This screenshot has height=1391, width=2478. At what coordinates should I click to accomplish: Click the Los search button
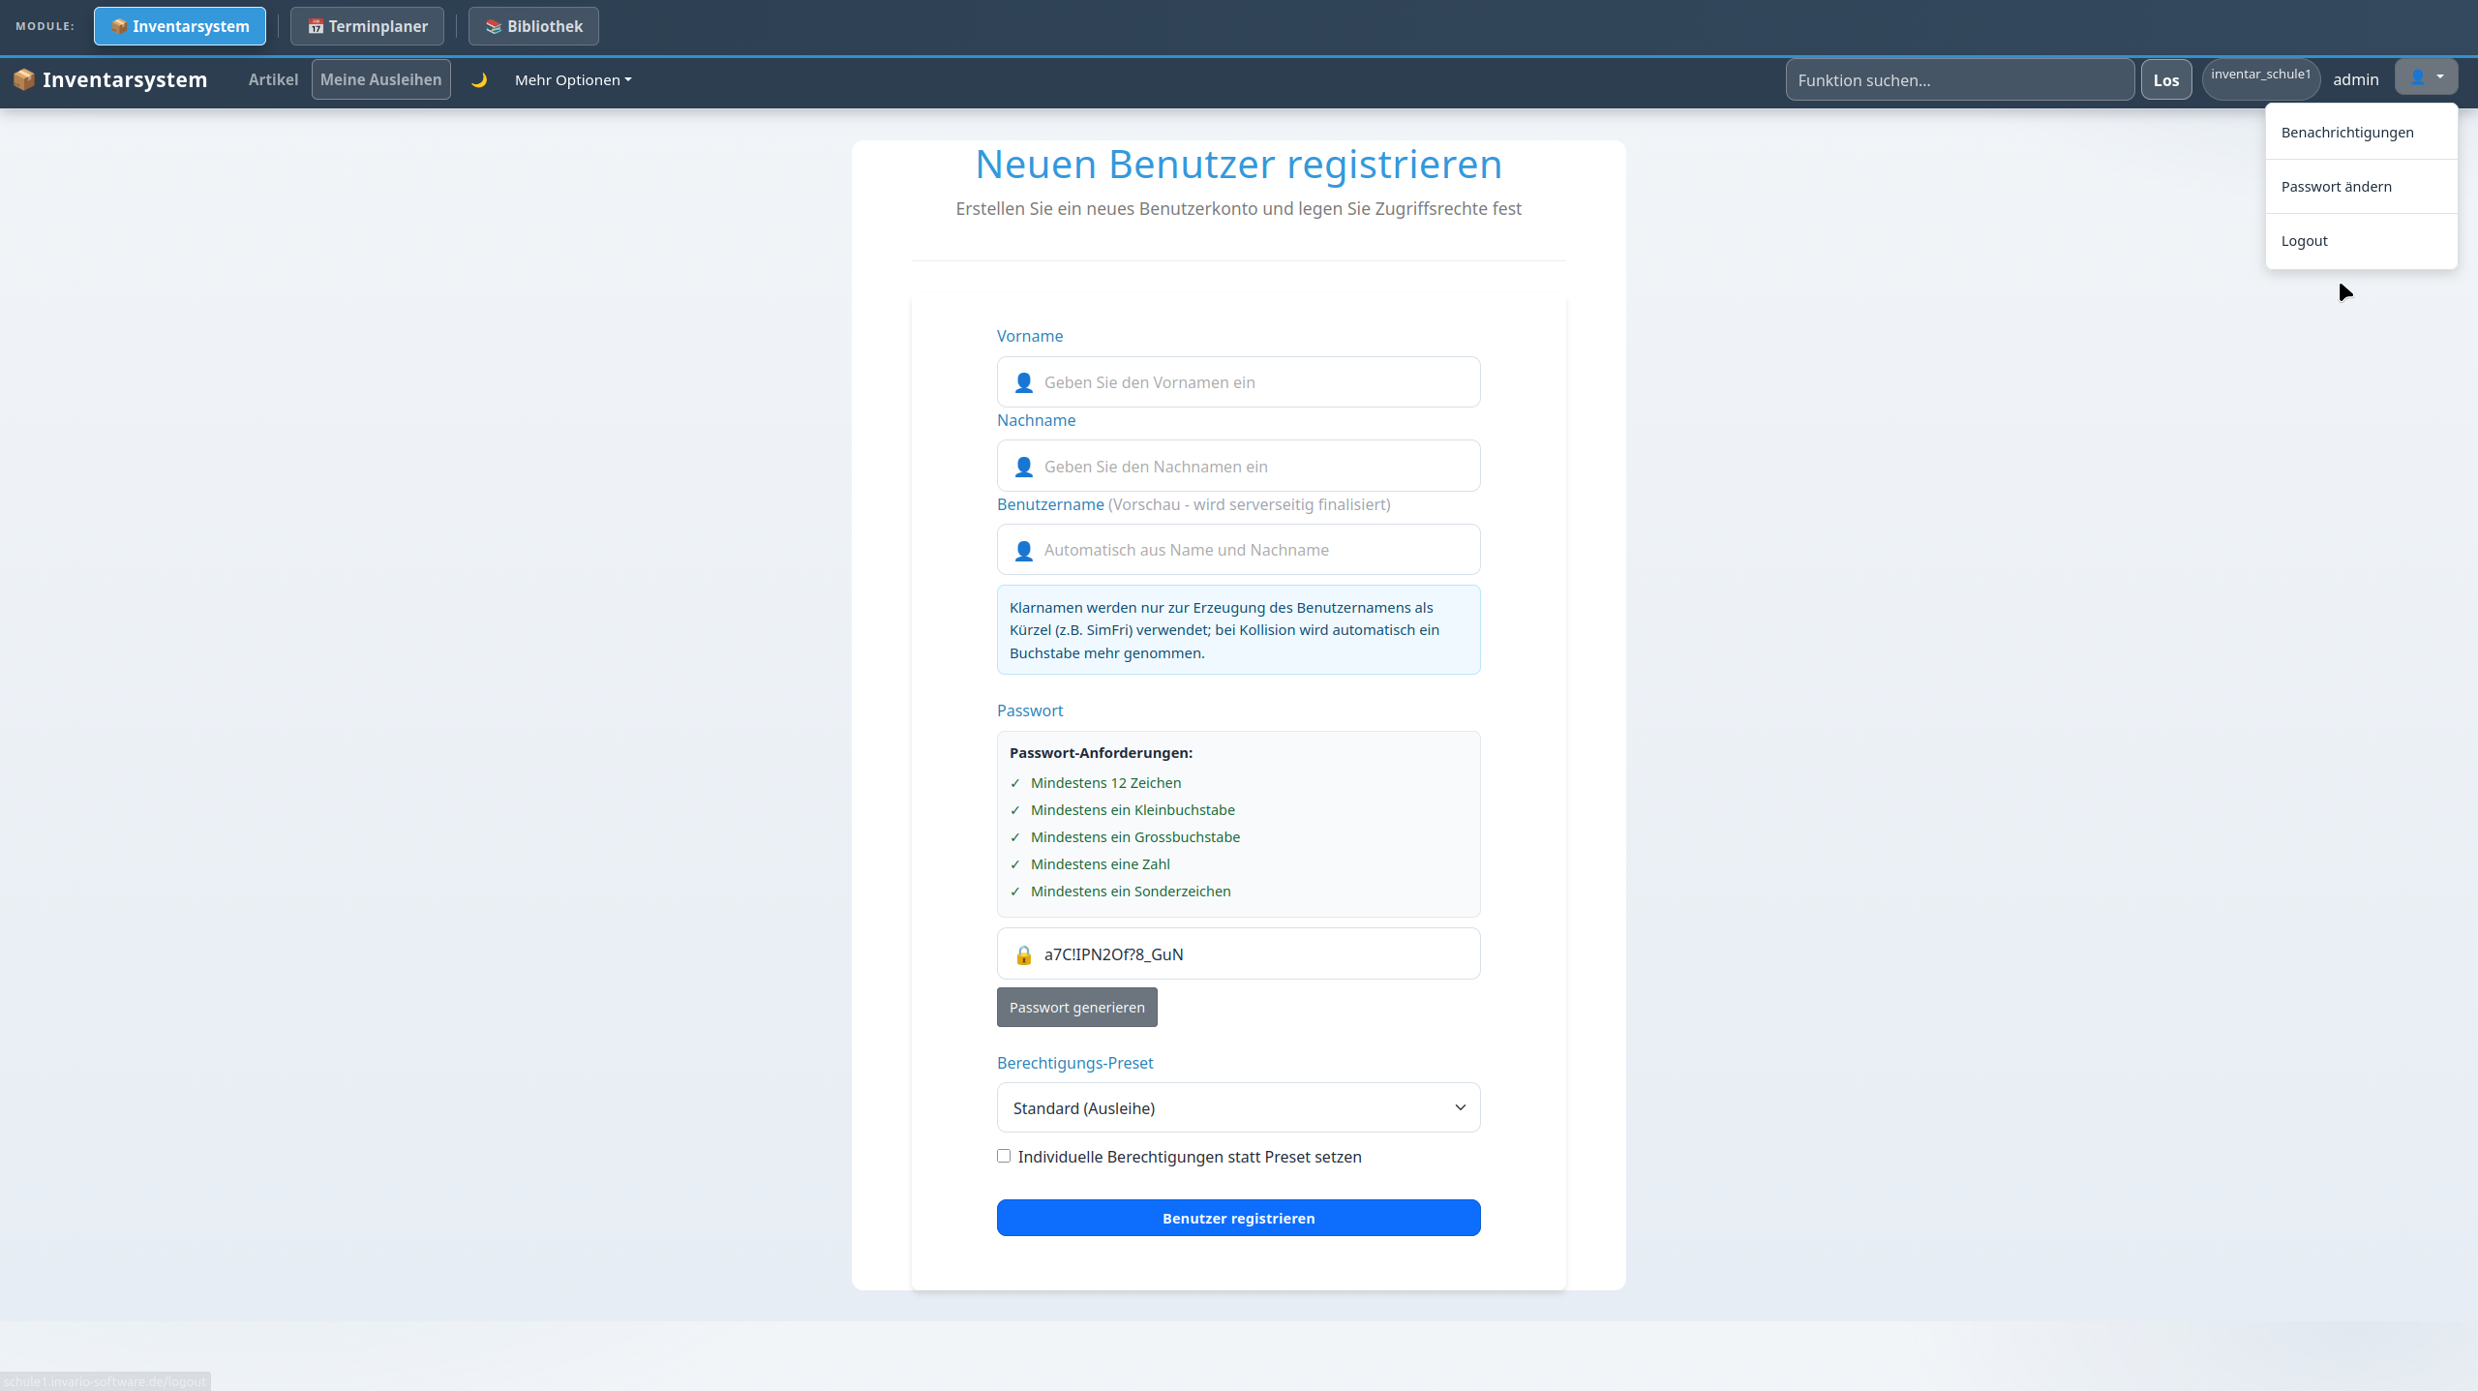pyautogui.click(x=2166, y=80)
